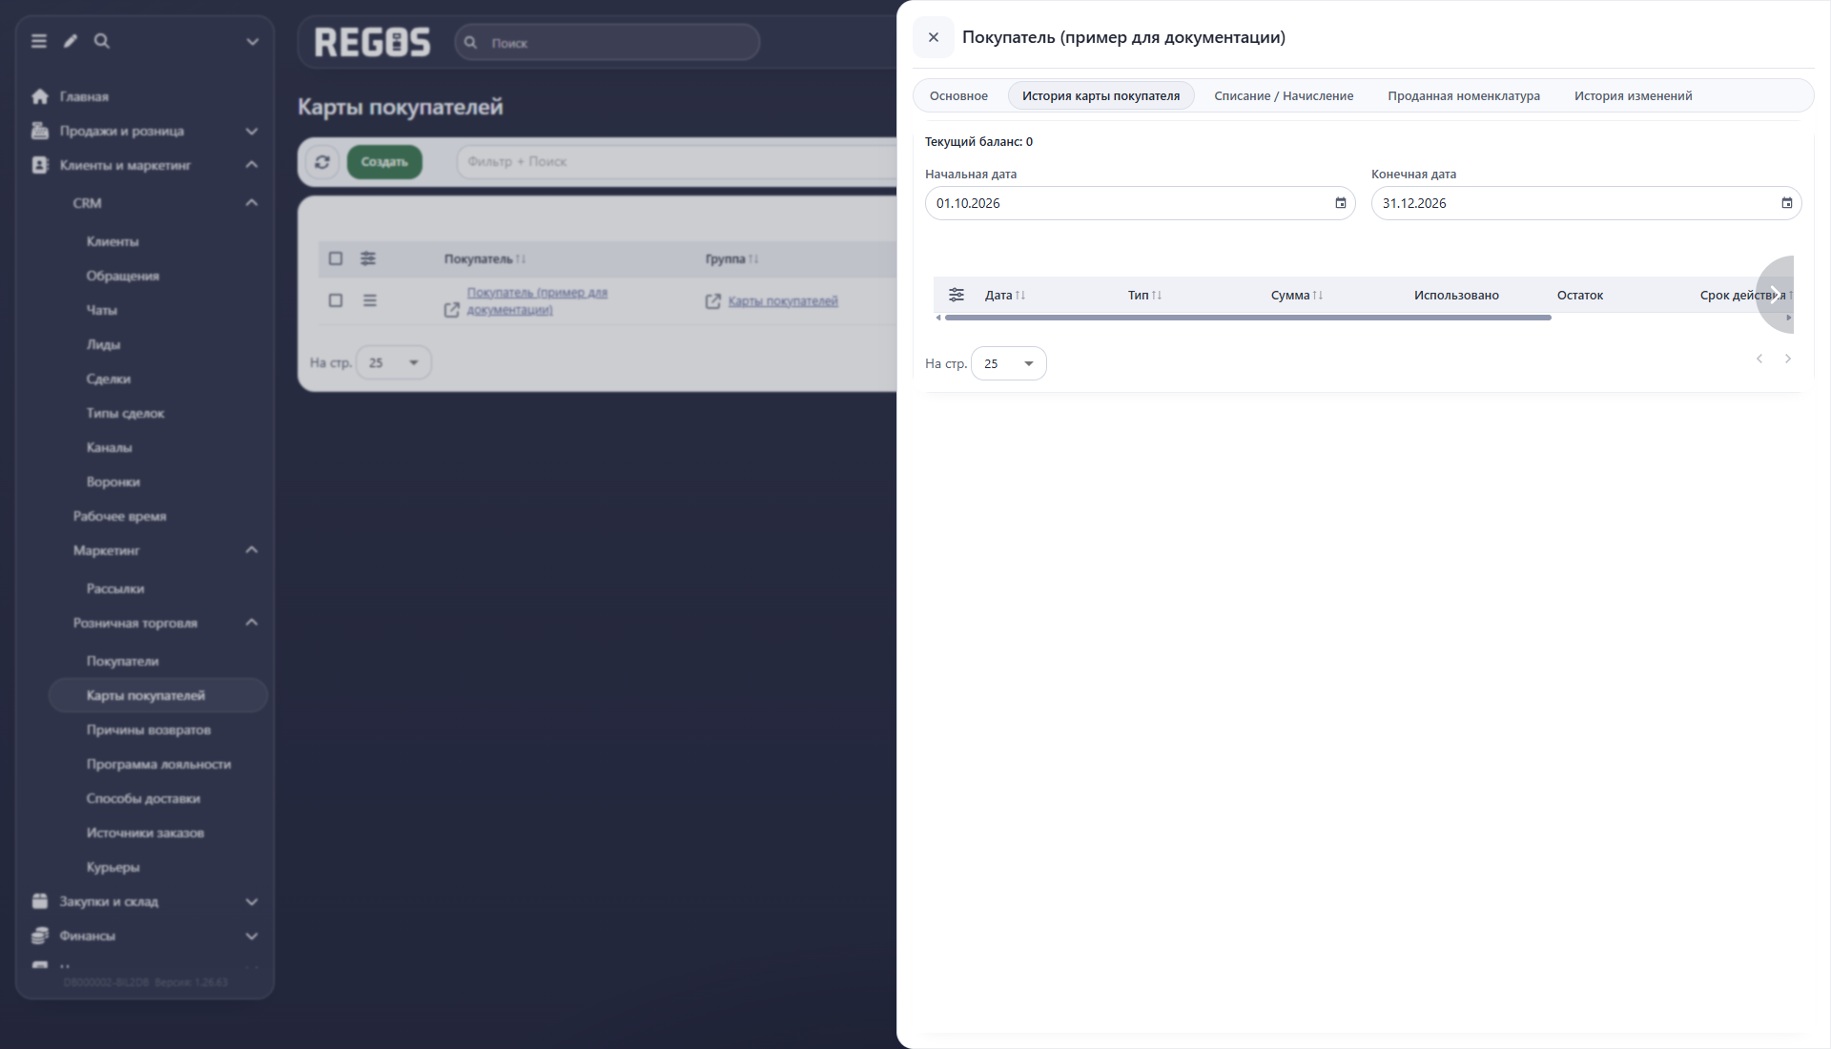Image resolution: width=1831 pixels, height=1049 pixels.
Task: Open row actions menu for Покупатель row
Action: [x=370, y=300]
